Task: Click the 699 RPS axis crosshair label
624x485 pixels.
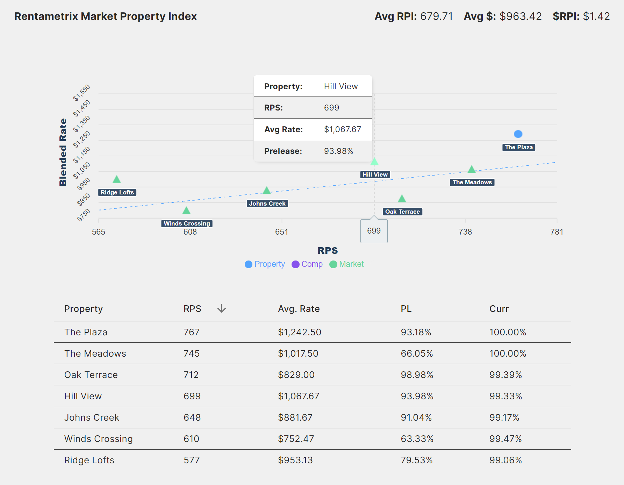Action: (374, 231)
